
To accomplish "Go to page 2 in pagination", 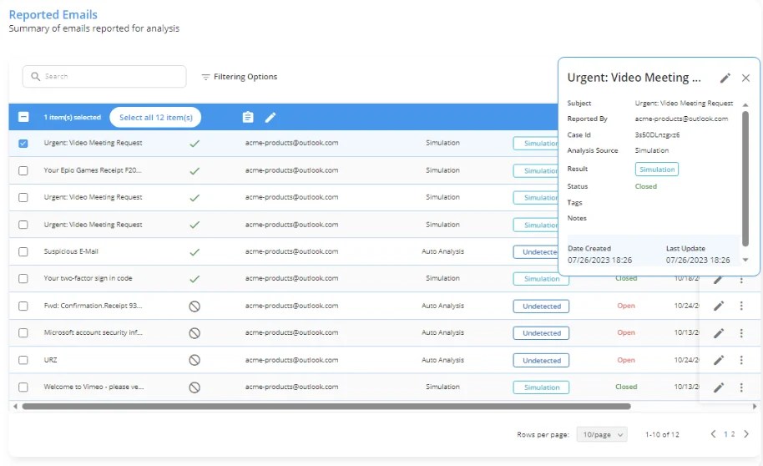I will tap(733, 434).
